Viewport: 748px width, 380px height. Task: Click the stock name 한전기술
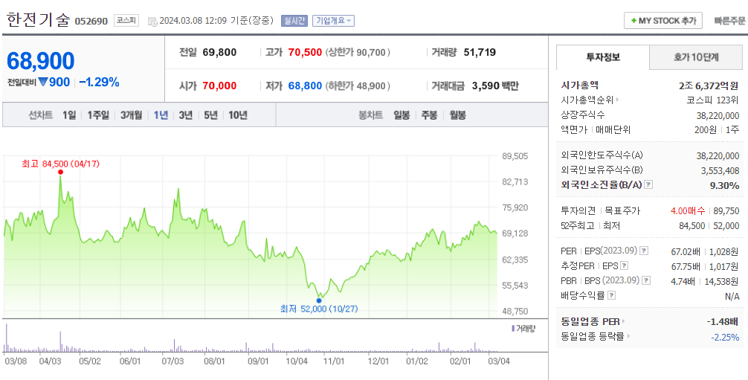click(x=38, y=21)
